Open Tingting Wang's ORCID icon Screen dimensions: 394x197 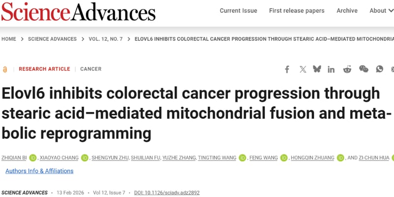point(242,158)
